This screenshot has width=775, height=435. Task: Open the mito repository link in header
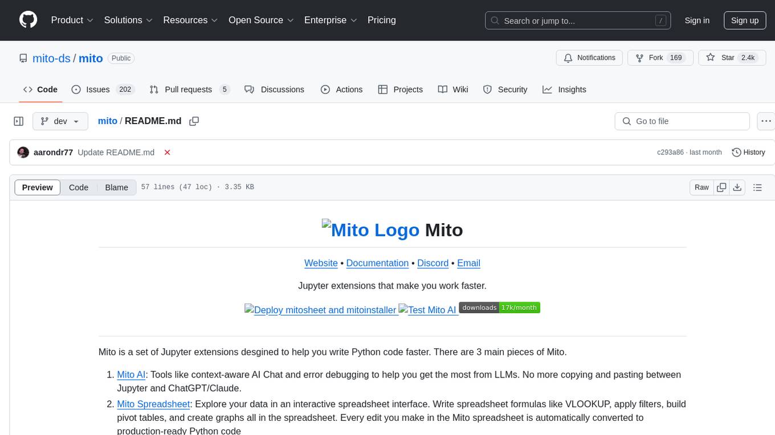point(91,58)
